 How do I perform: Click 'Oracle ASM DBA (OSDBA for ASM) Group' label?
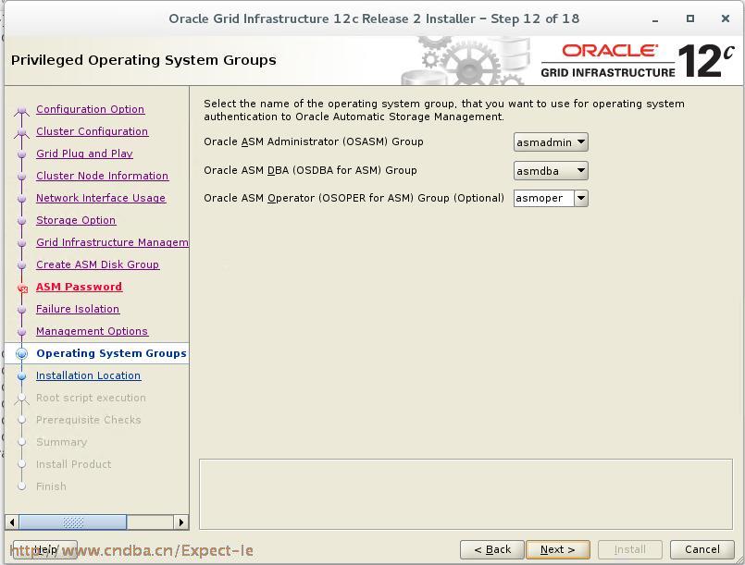click(310, 170)
